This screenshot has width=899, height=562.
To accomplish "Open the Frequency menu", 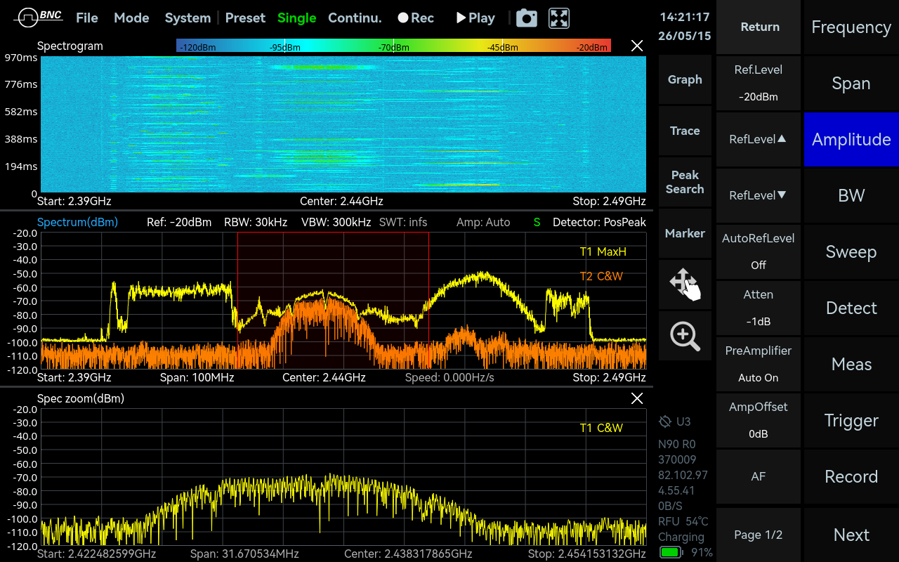I will coord(851,27).
